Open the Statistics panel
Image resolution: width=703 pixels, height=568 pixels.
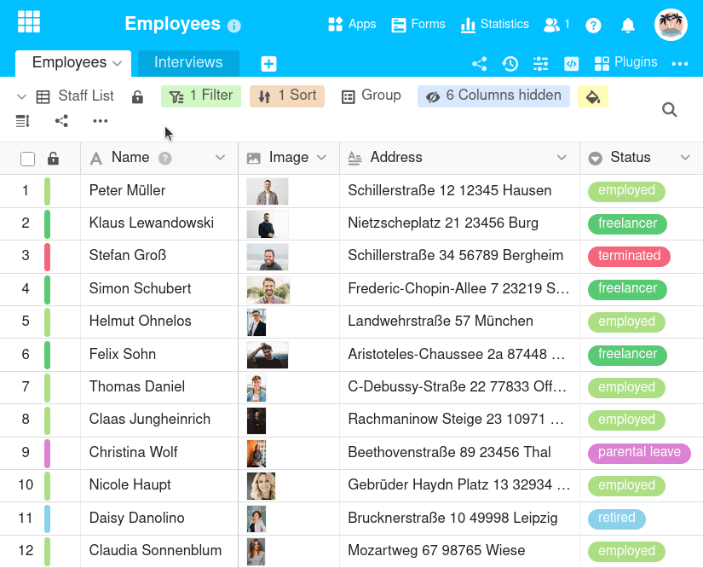point(494,24)
